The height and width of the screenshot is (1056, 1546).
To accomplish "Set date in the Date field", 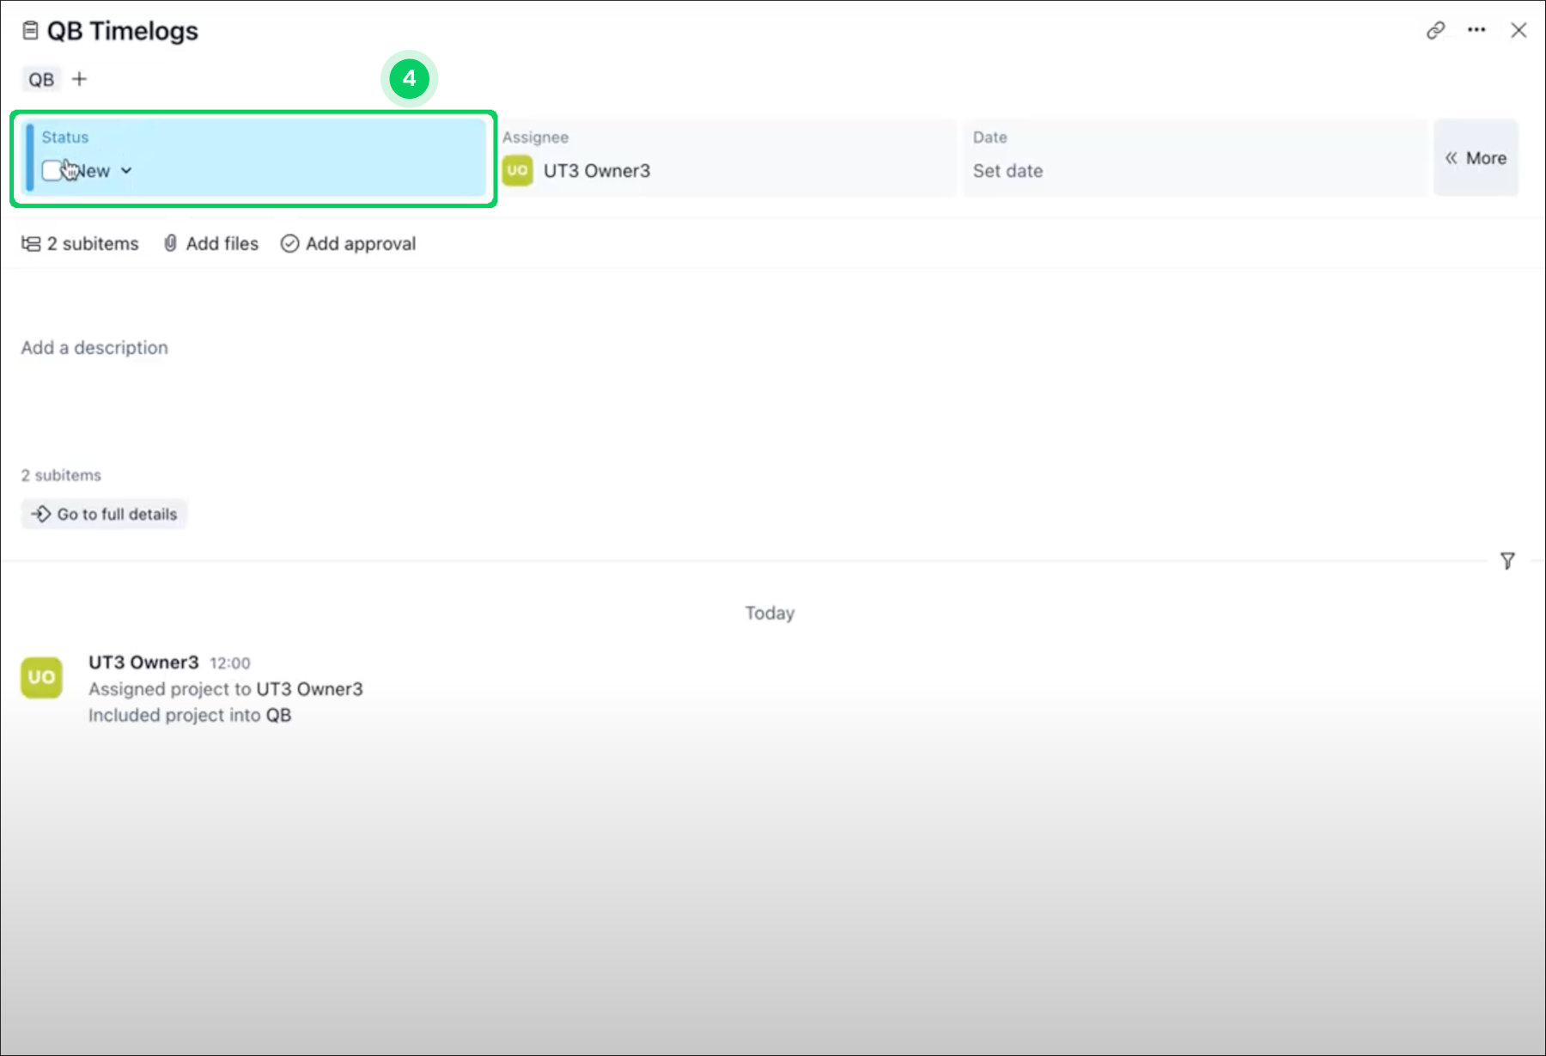I will click(1007, 171).
